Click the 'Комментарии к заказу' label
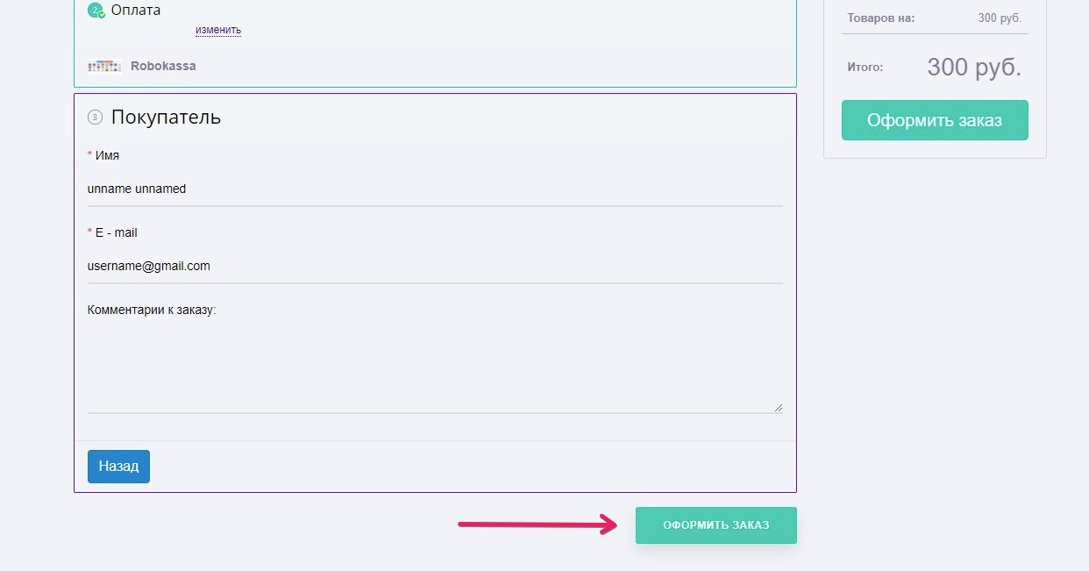The image size is (1089, 571). click(152, 310)
